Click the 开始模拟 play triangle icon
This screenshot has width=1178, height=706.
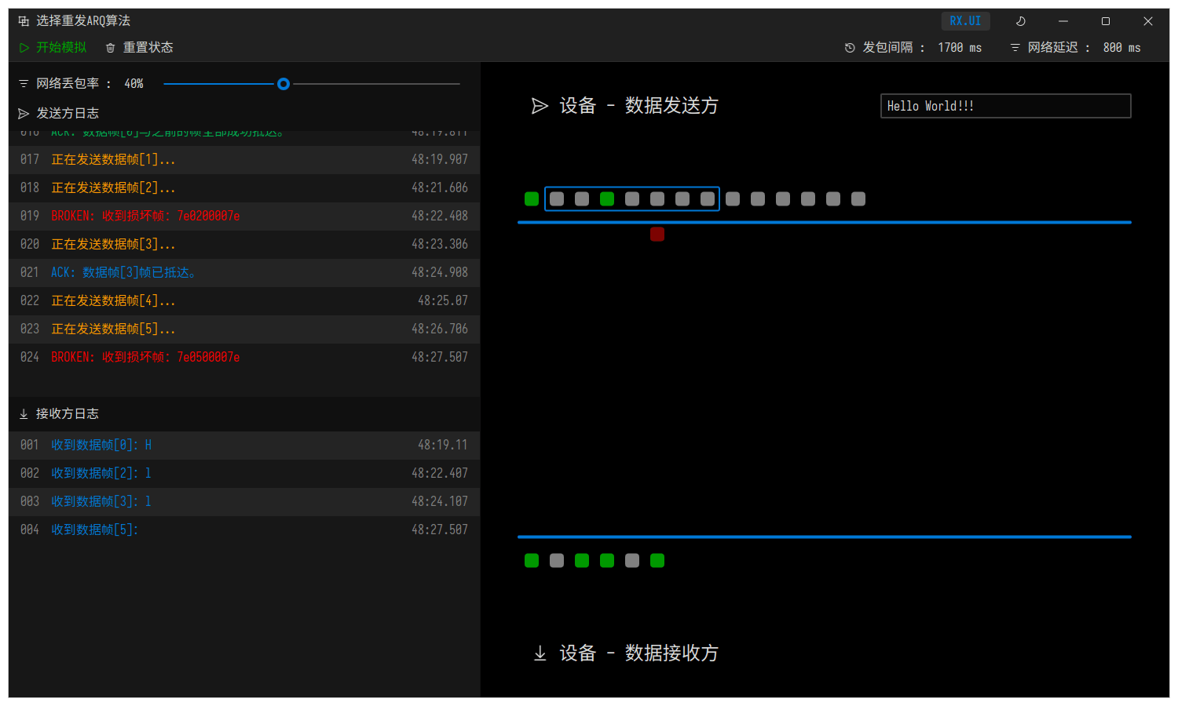click(x=24, y=48)
